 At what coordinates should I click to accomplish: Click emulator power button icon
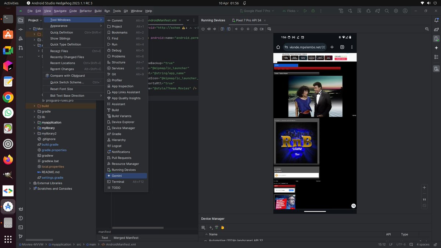(203, 29)
